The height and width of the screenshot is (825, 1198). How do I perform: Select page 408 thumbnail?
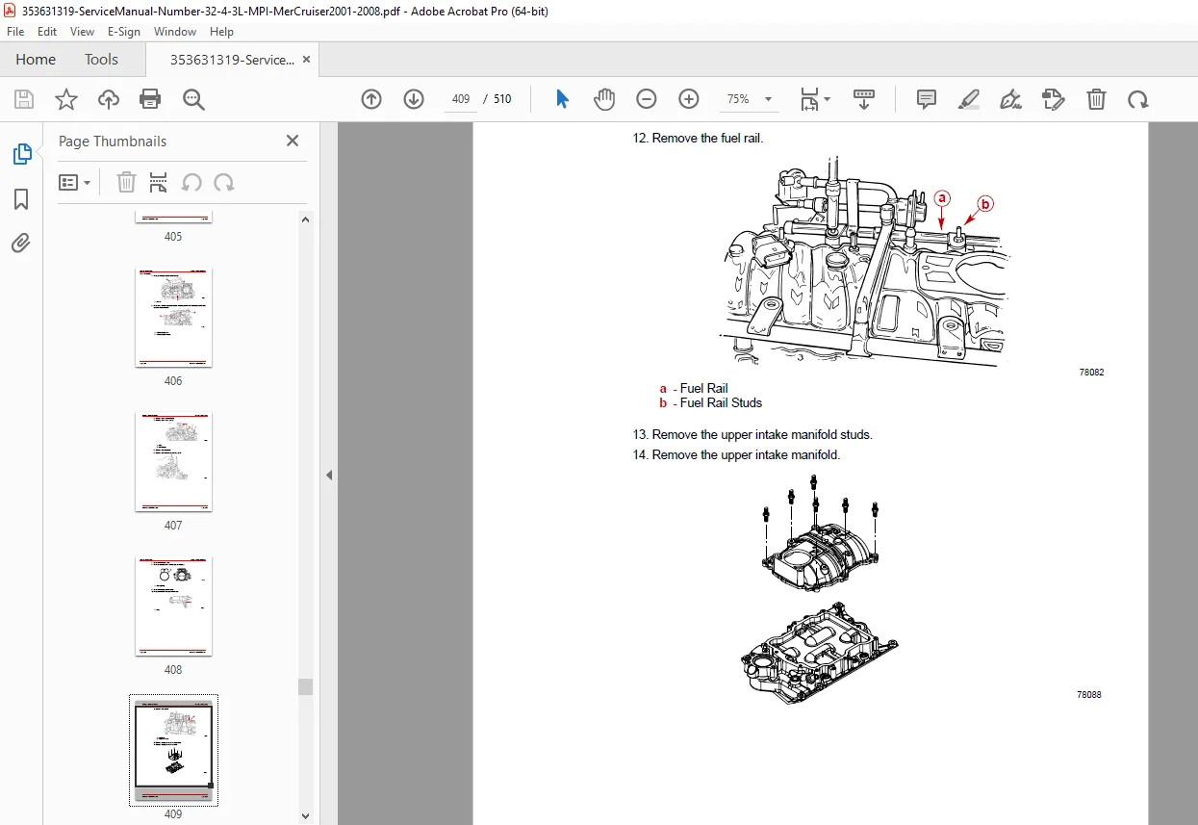pyautogui.click(x=173, y=606)
